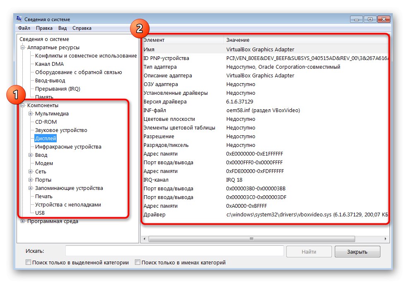Select Оборудование с обратной связью

[79, 72]
